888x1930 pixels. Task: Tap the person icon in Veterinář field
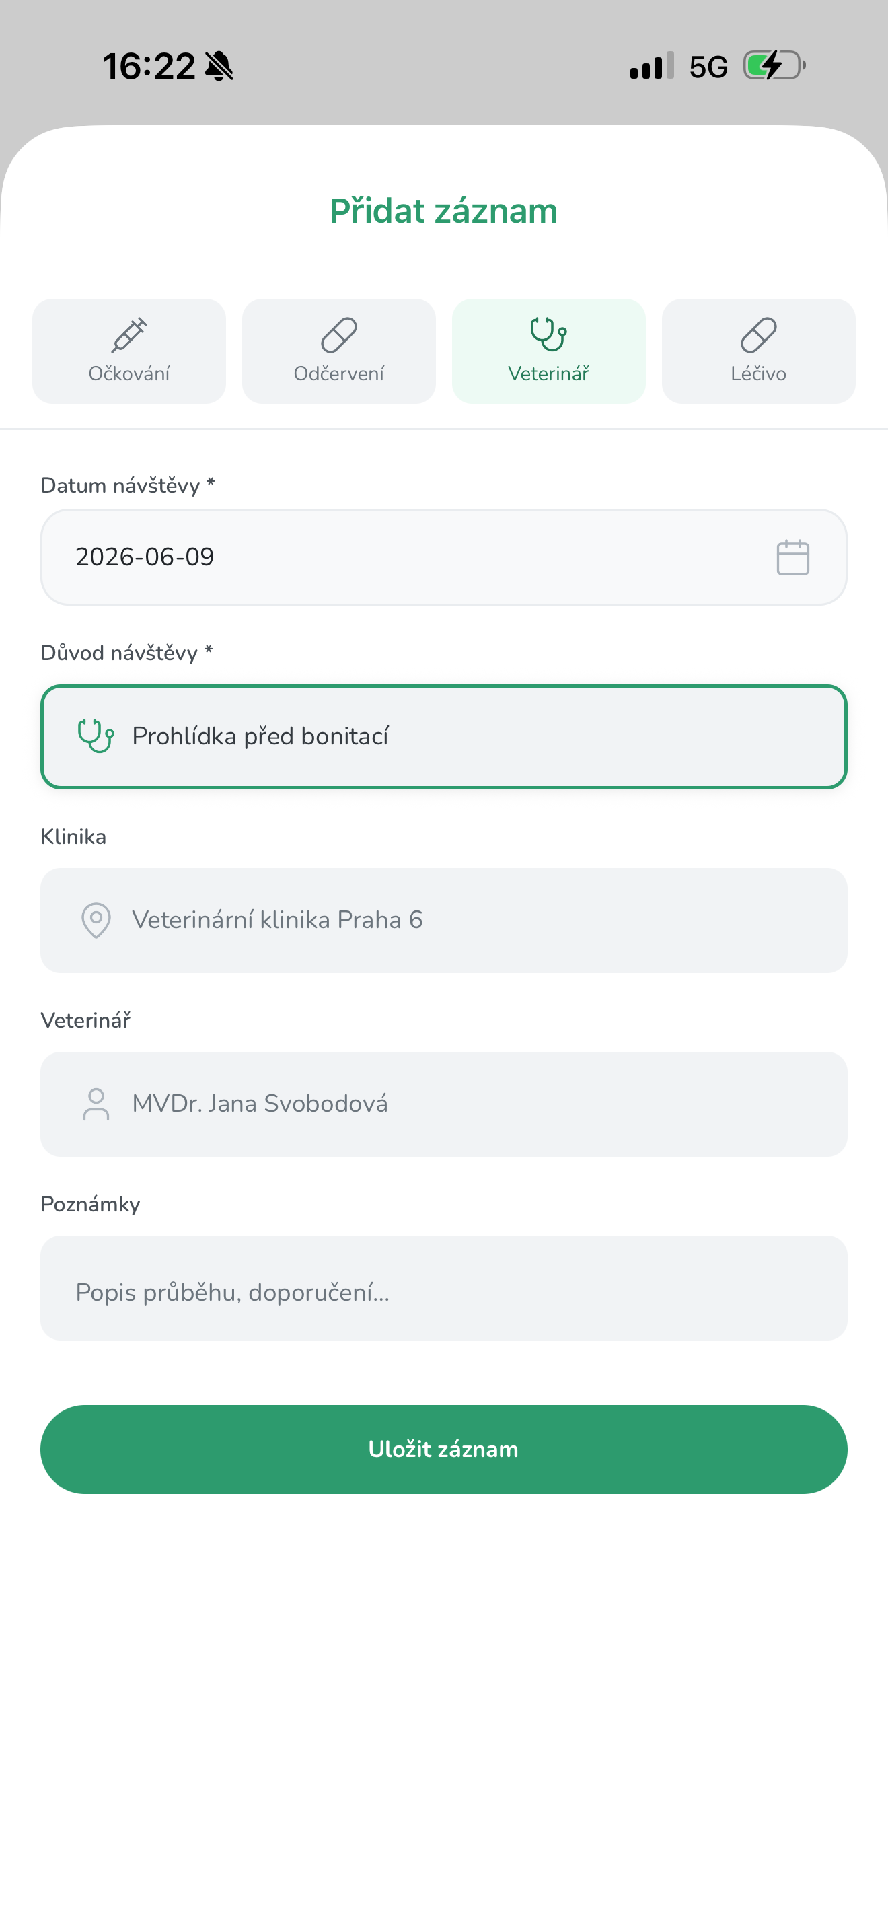pos(96,1104)
